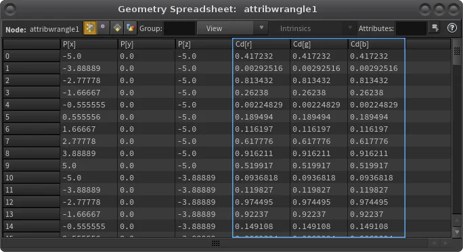The width and height of the screenshot is (463, 252).
Task: Click the P[x] column header
Action: pos(89,44)
